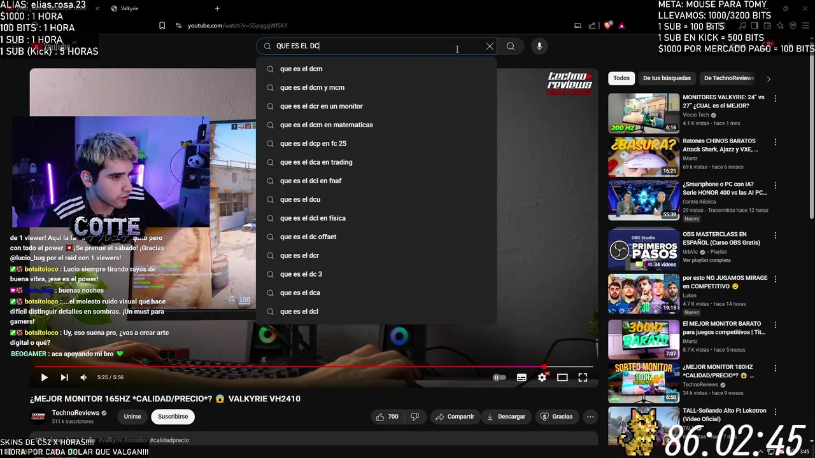Choose suggestion "que es el dcr en un monitor"
Image resolution: width=815 pixels, height=458 pixels.
tap(377, 106)
